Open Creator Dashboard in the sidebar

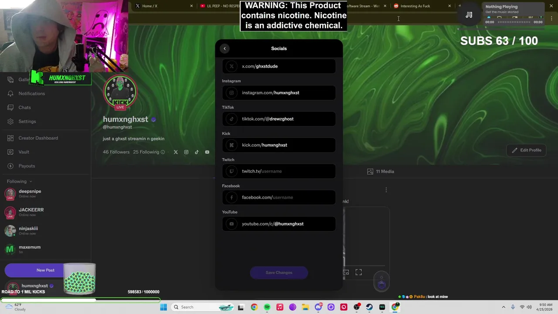click(x=38, y=138)
